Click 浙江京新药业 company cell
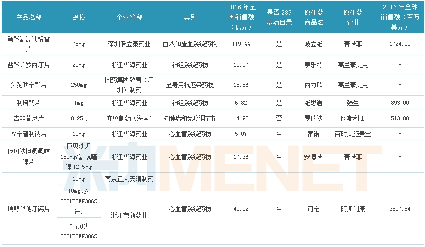425x247 pixels. (130, 215)
